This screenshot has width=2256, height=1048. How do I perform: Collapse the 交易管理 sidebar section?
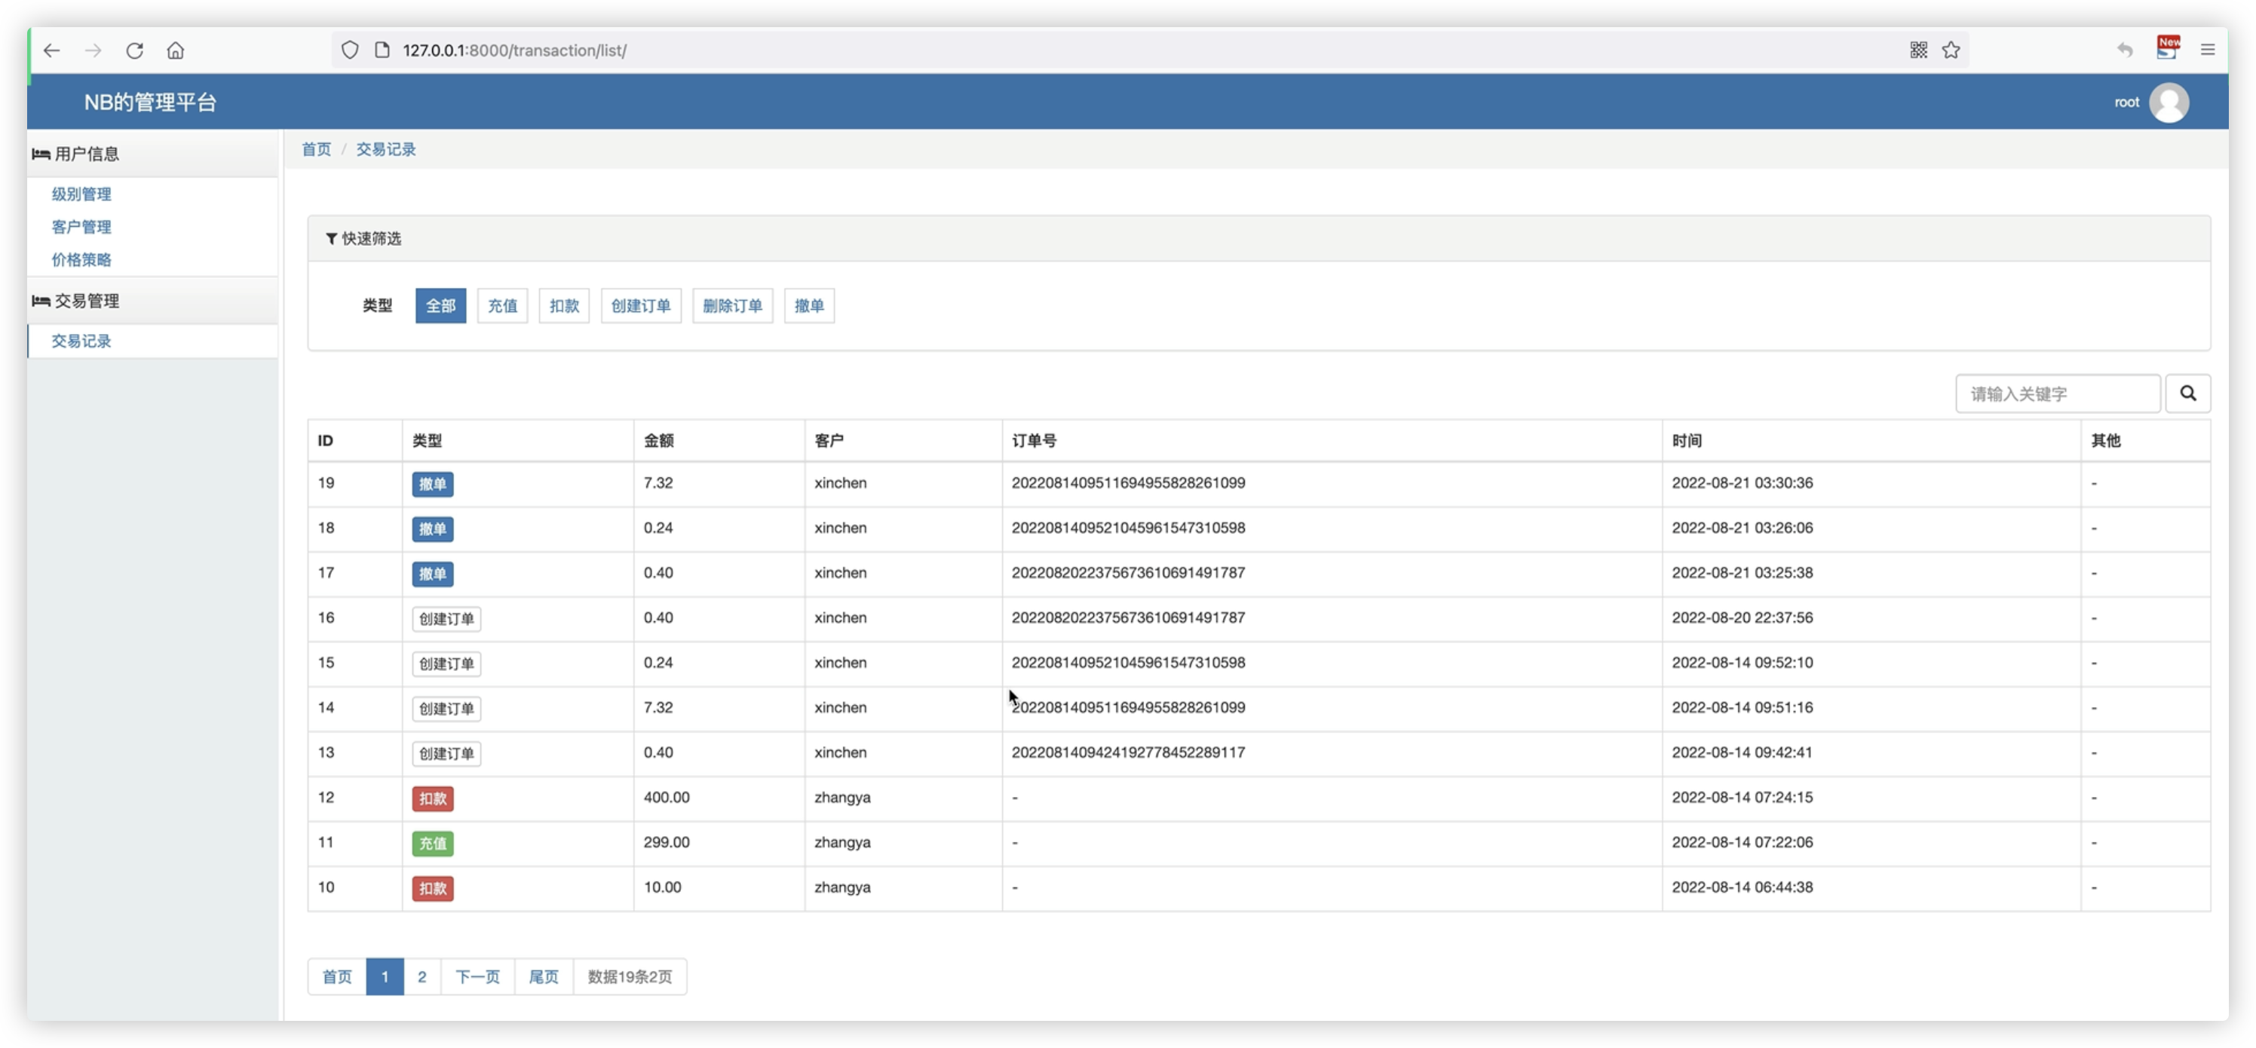(87, 301)
